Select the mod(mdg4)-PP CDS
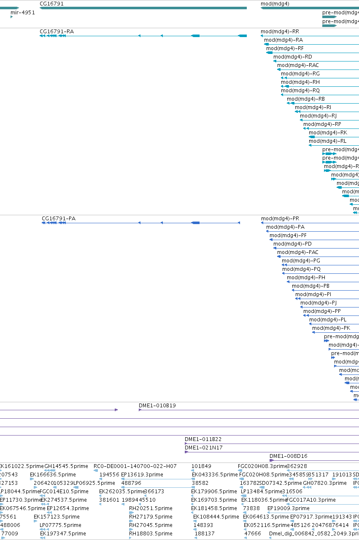 point(322,311)
